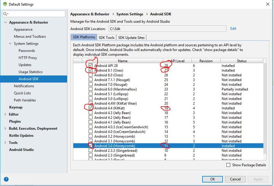Select the Android 2.3 (Gingerbread) row name
274x186 pixels.
pyautogui.click(x=114, y=155)
